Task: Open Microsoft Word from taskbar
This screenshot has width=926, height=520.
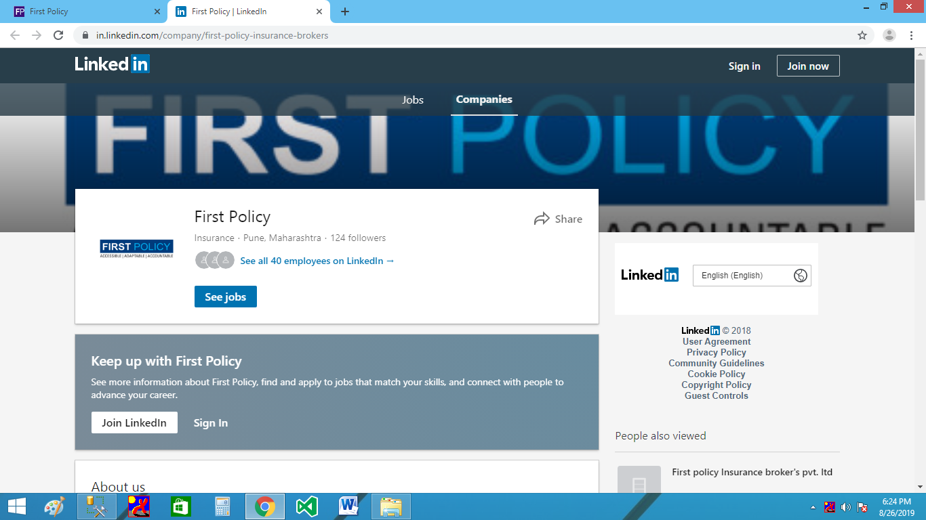Action: tap(348, 506)
